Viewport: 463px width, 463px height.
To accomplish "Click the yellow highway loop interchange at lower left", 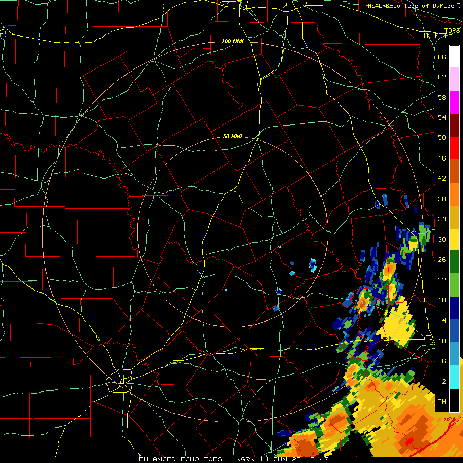I will [x=119, y=382].
